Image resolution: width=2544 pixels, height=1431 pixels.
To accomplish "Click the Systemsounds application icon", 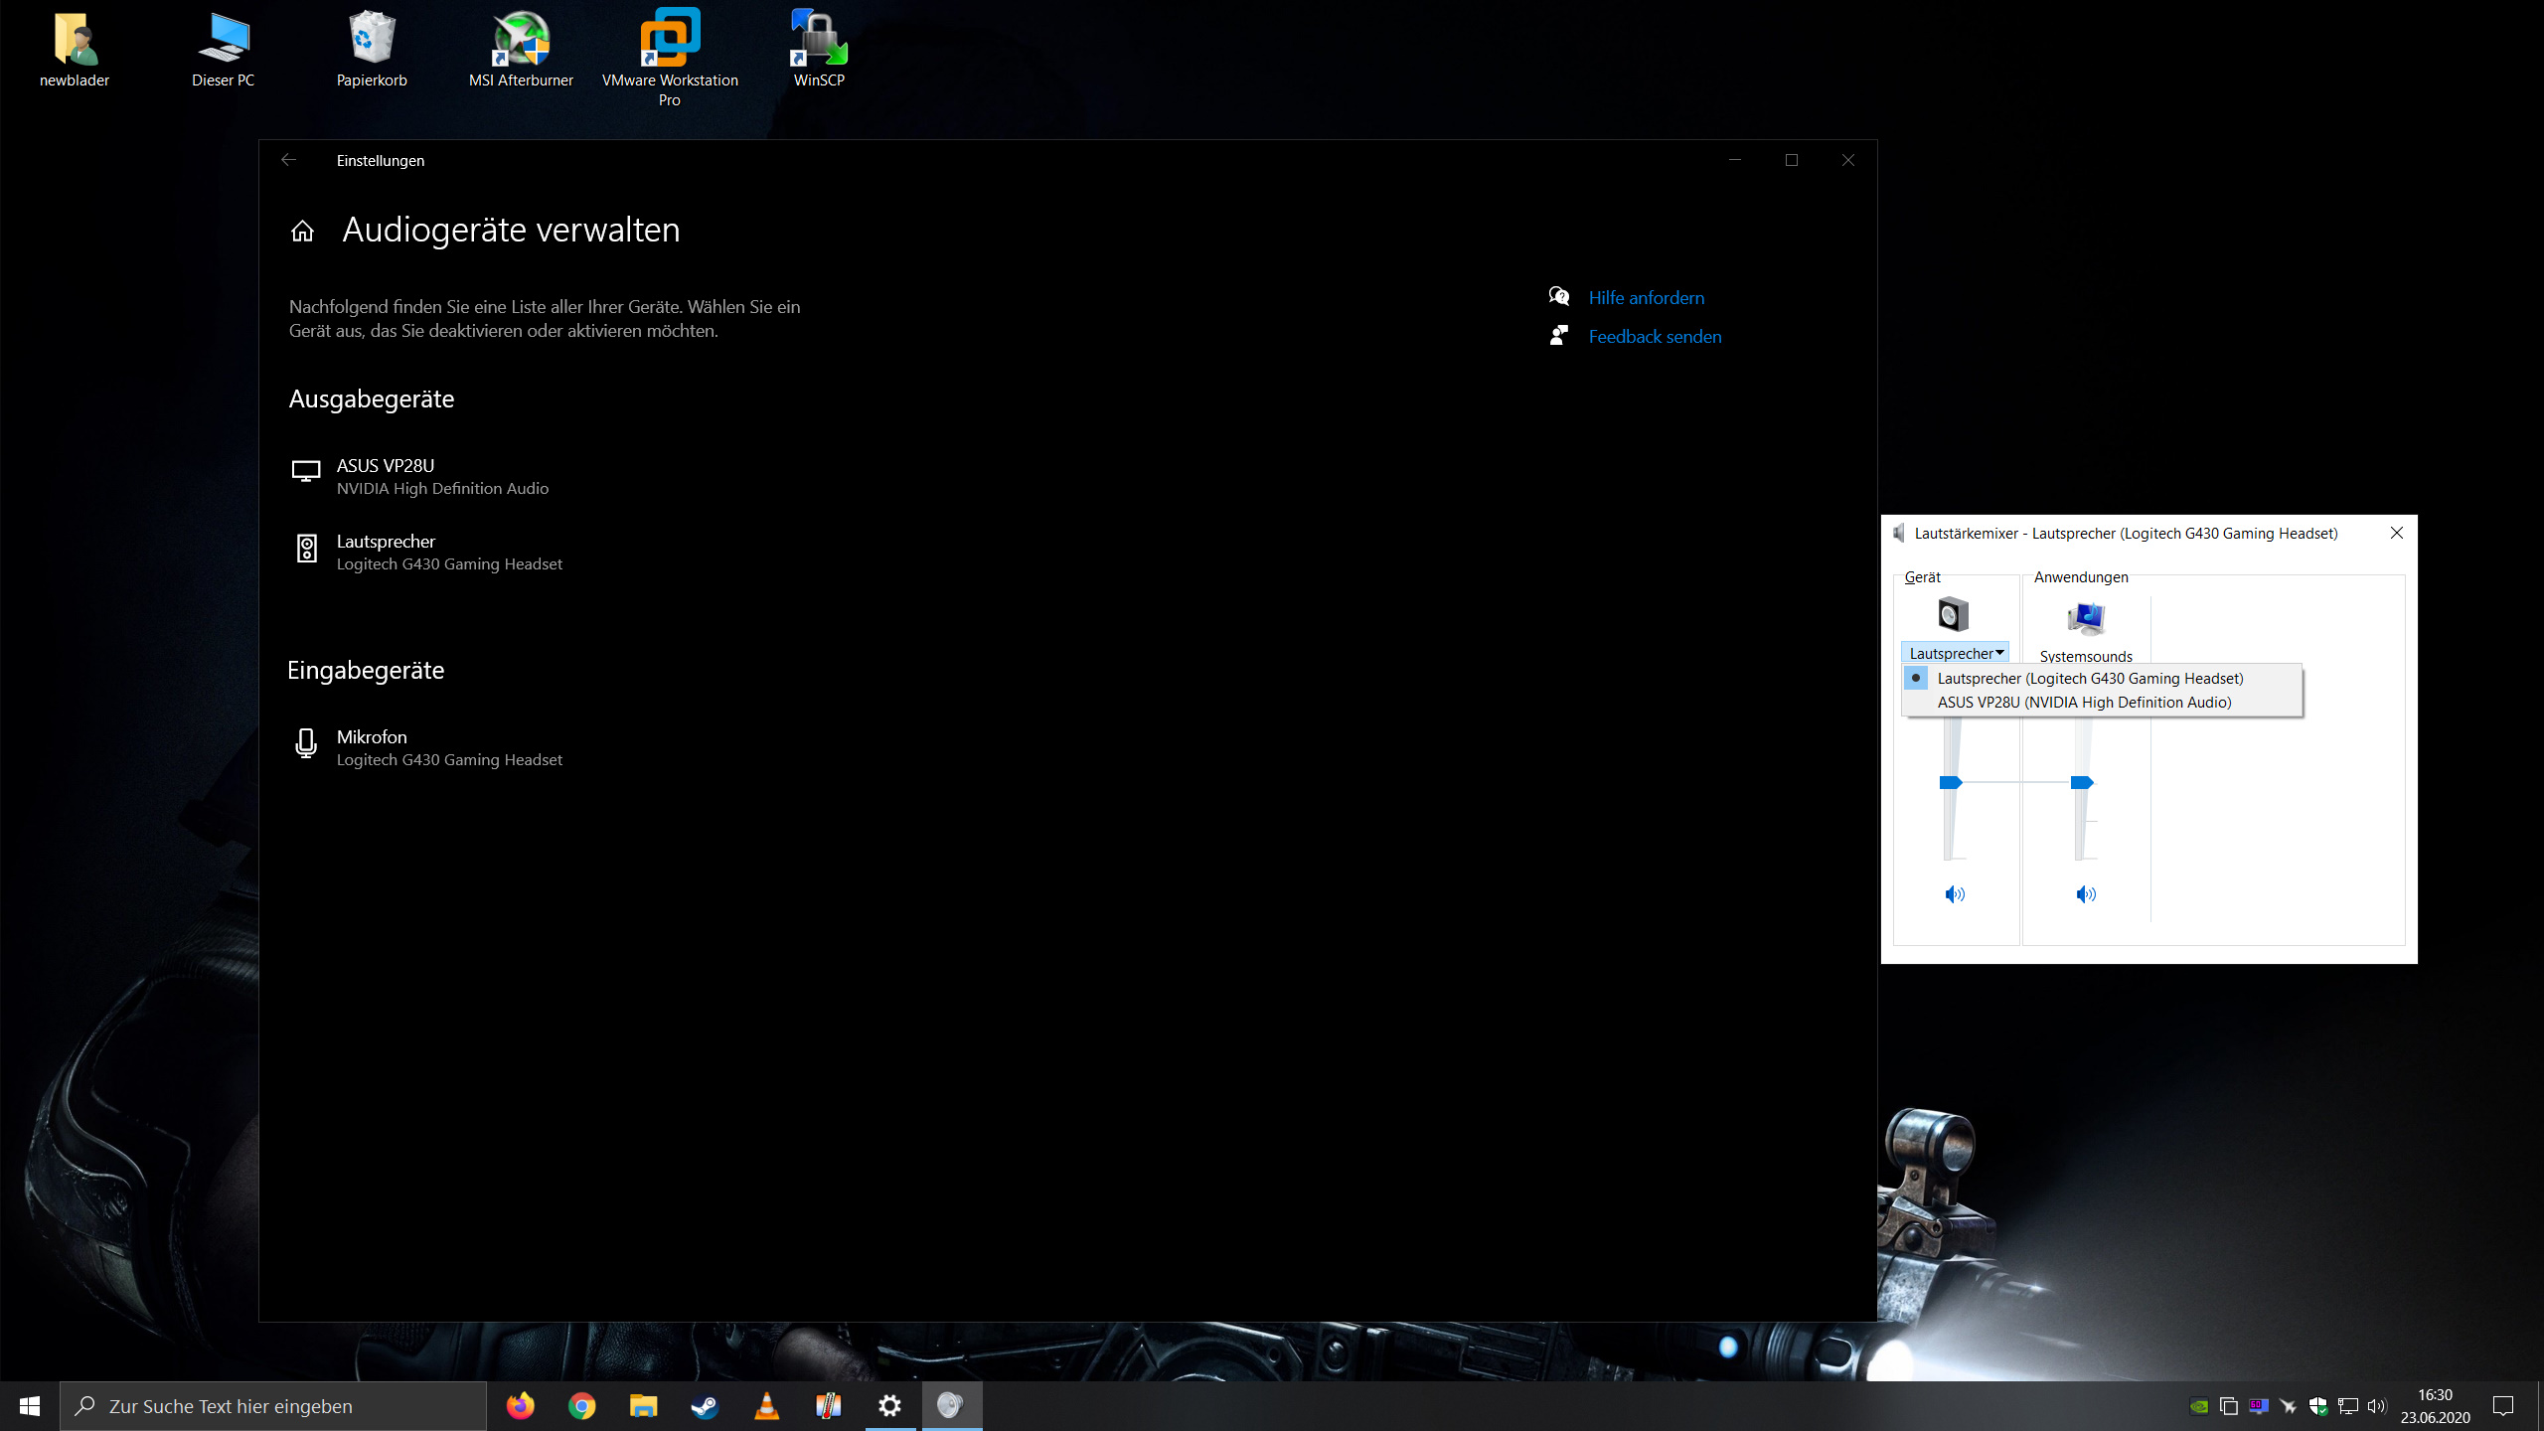I will [2085, 618].
